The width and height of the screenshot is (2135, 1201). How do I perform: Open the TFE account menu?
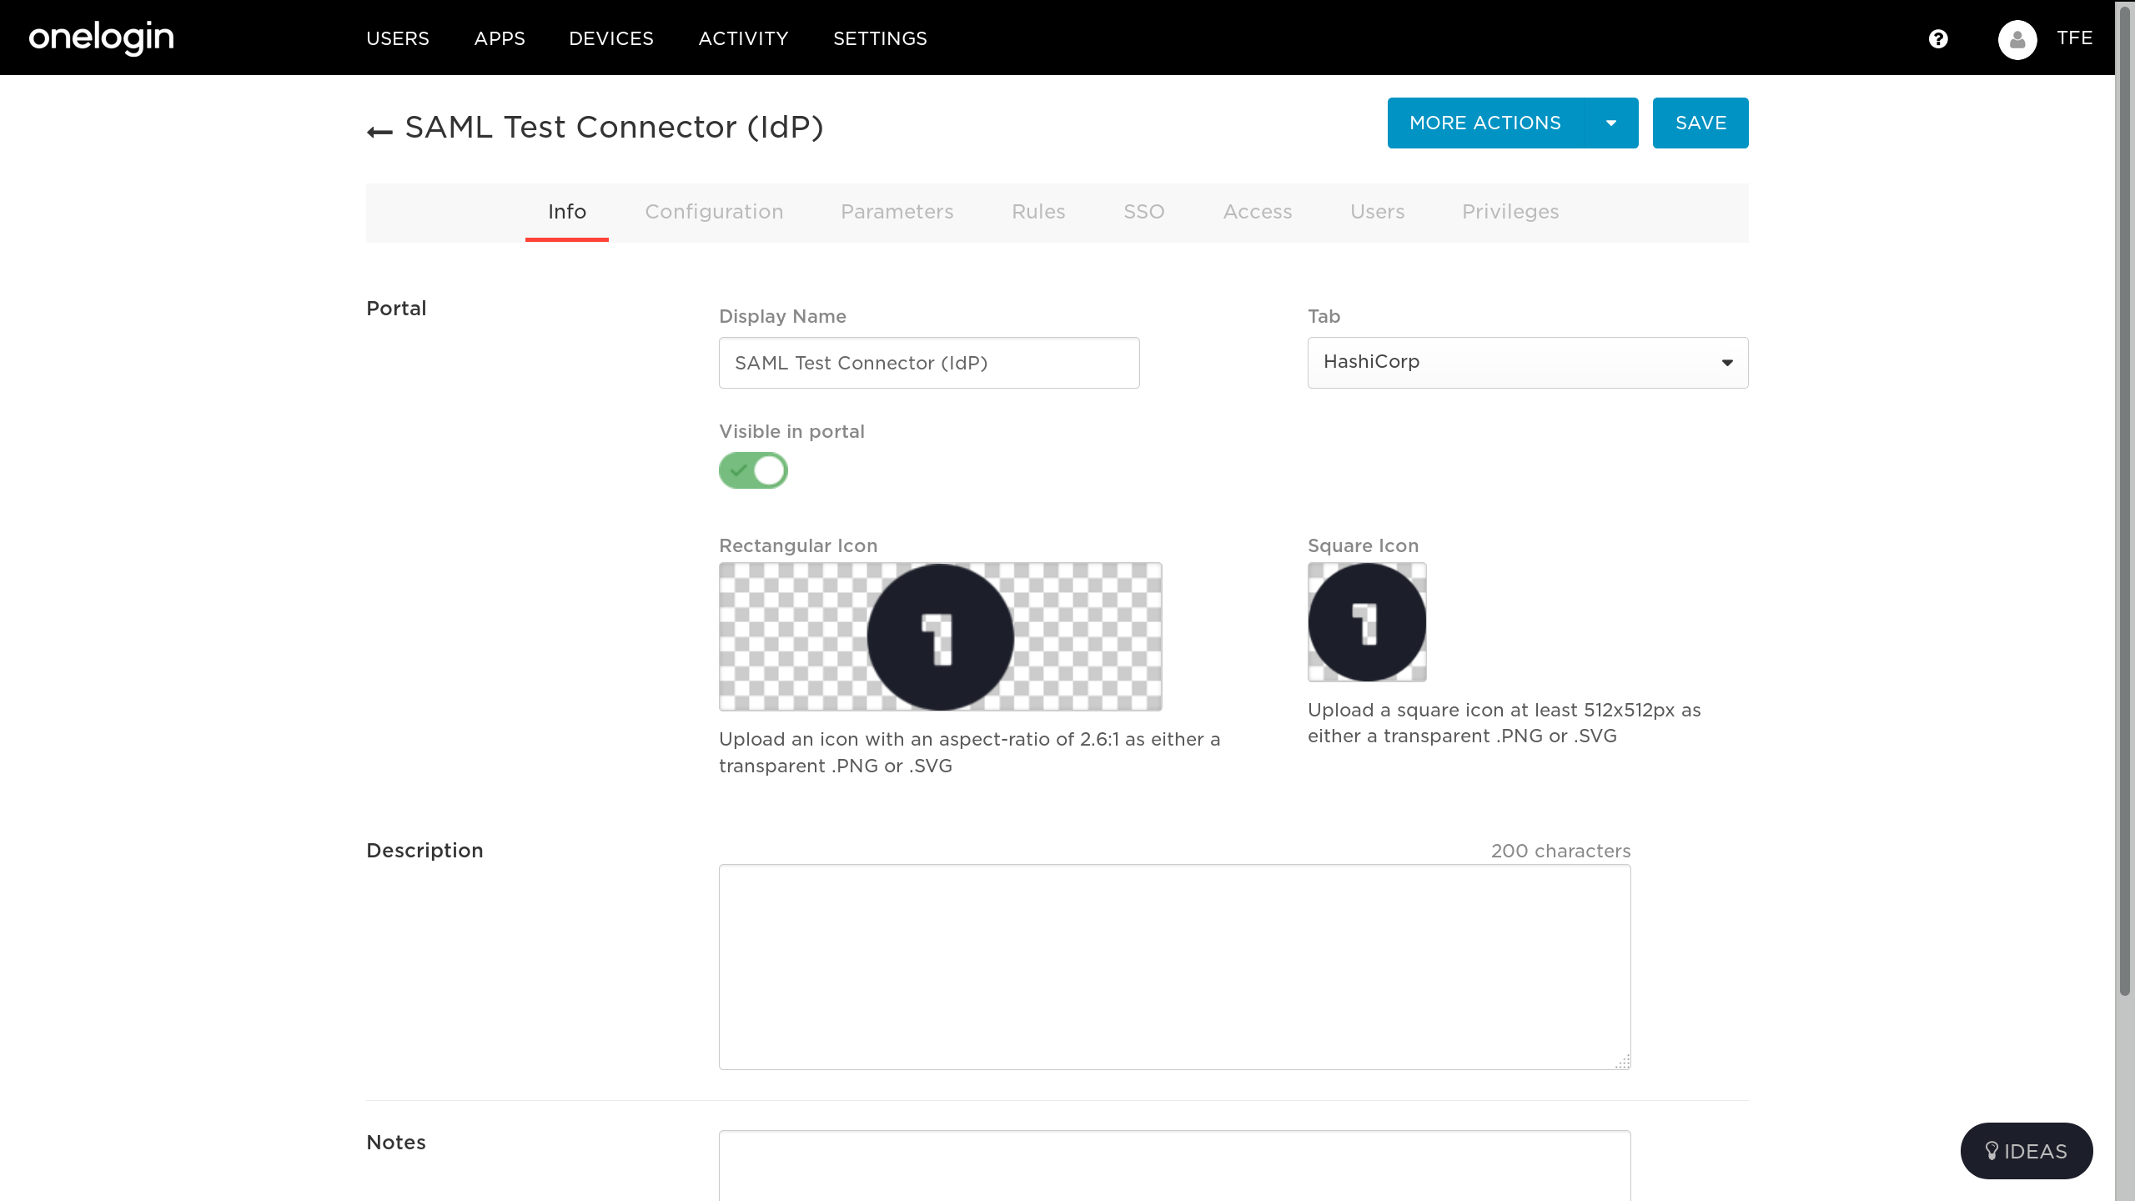(x=2074, y=38)
